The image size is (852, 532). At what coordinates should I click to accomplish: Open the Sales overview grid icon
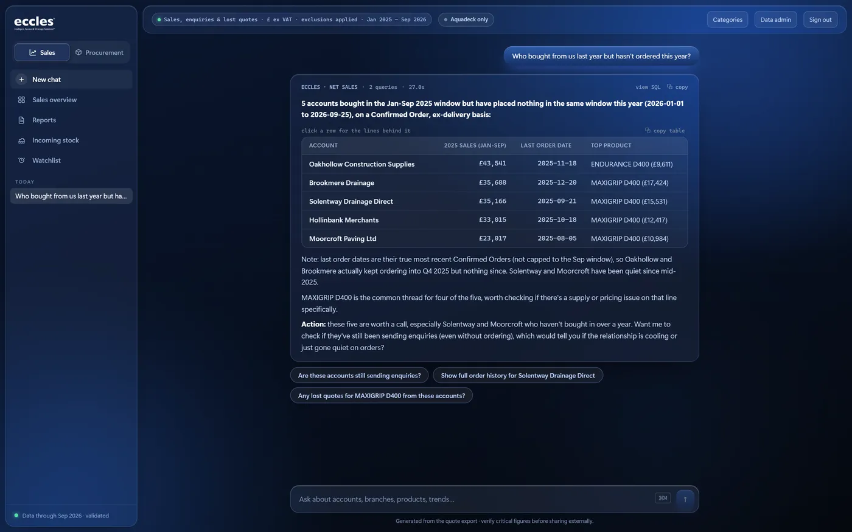click(21, 100)
